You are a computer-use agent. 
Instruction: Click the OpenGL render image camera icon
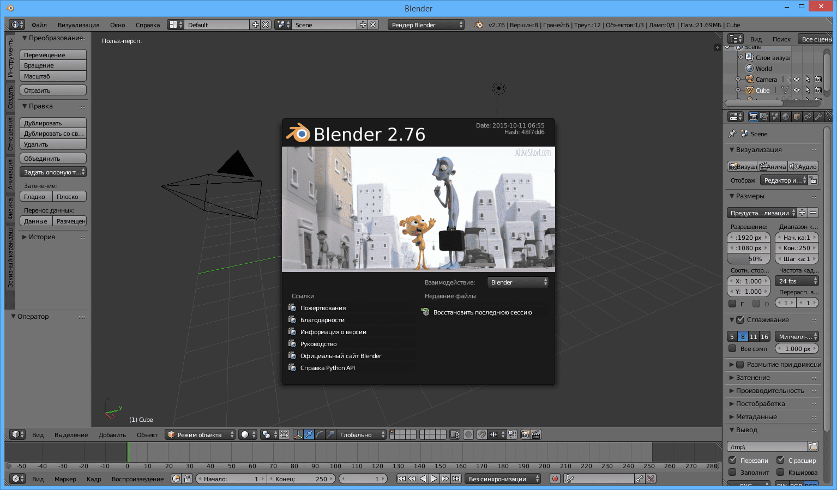[526, 434]
